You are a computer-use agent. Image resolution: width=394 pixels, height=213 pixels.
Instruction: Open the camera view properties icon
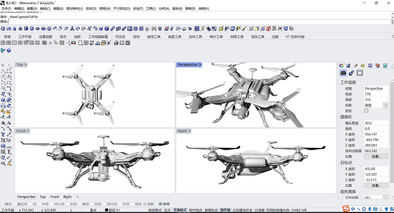(343, 73)
